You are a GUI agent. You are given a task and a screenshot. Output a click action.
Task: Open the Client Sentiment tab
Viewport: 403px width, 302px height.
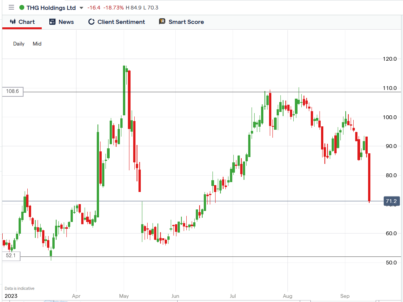[116, 22]
